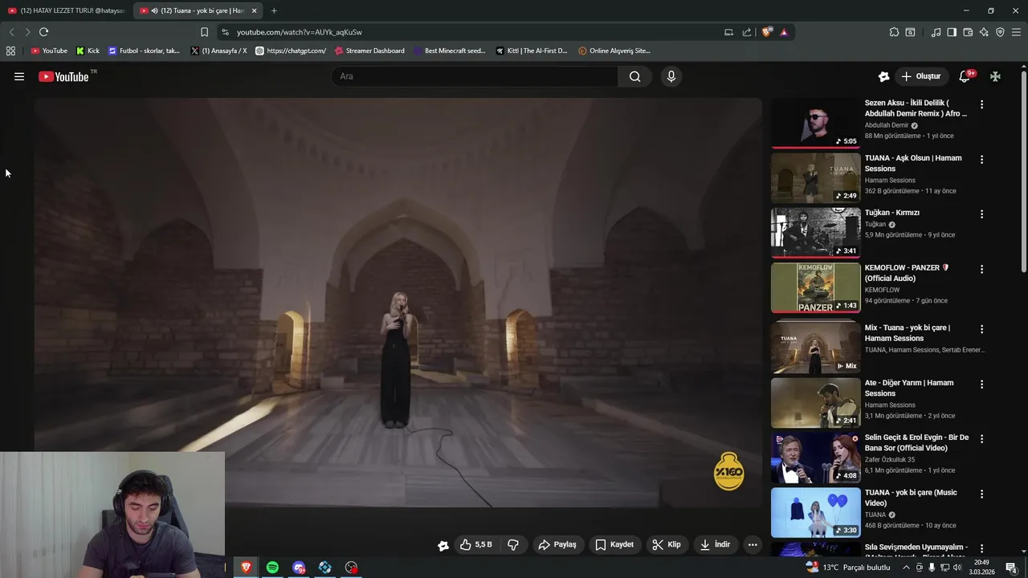Open options menu for Sezen Aksu video
This screenshot has width=1028, height=578.
pos(981,104)
